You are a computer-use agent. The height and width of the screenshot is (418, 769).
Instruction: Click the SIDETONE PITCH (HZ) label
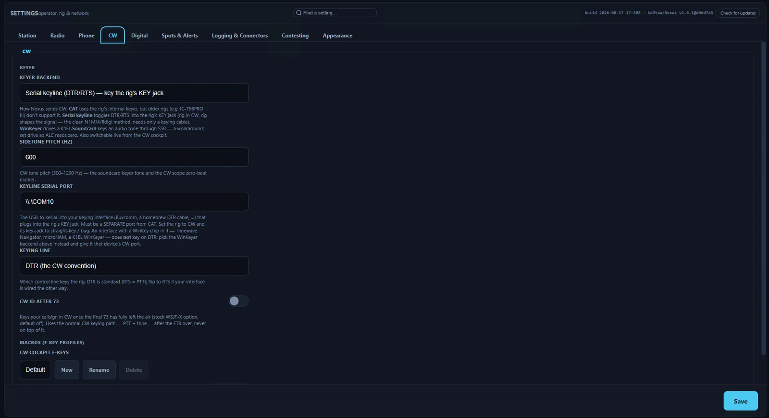point(46,142)
